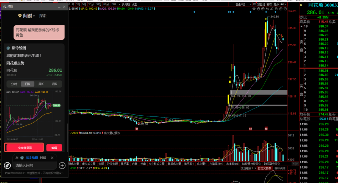
Task: Select the 市盈率(ttm) indicator tab
Action: [x=216, y=164]
